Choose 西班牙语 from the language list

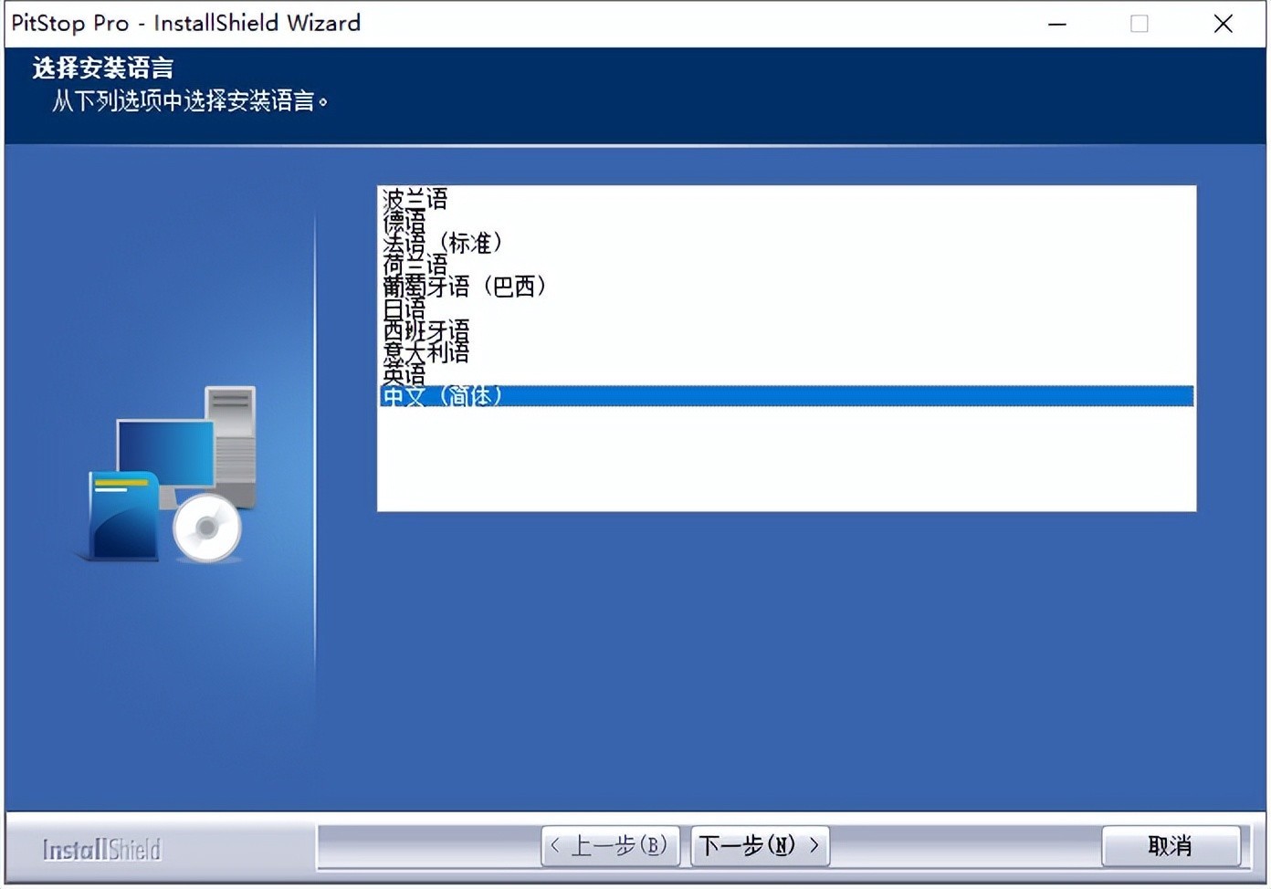click(786, 329)
